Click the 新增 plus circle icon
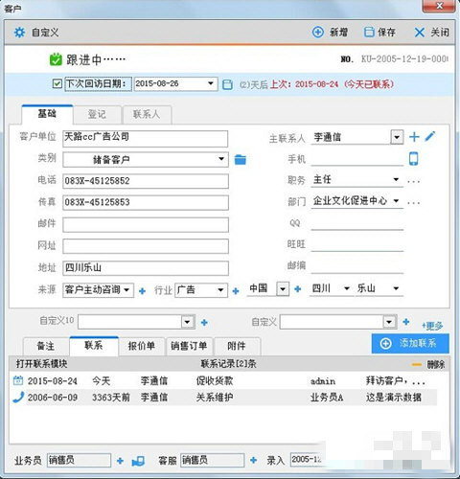The image size is (460, 479). (317, 32)
